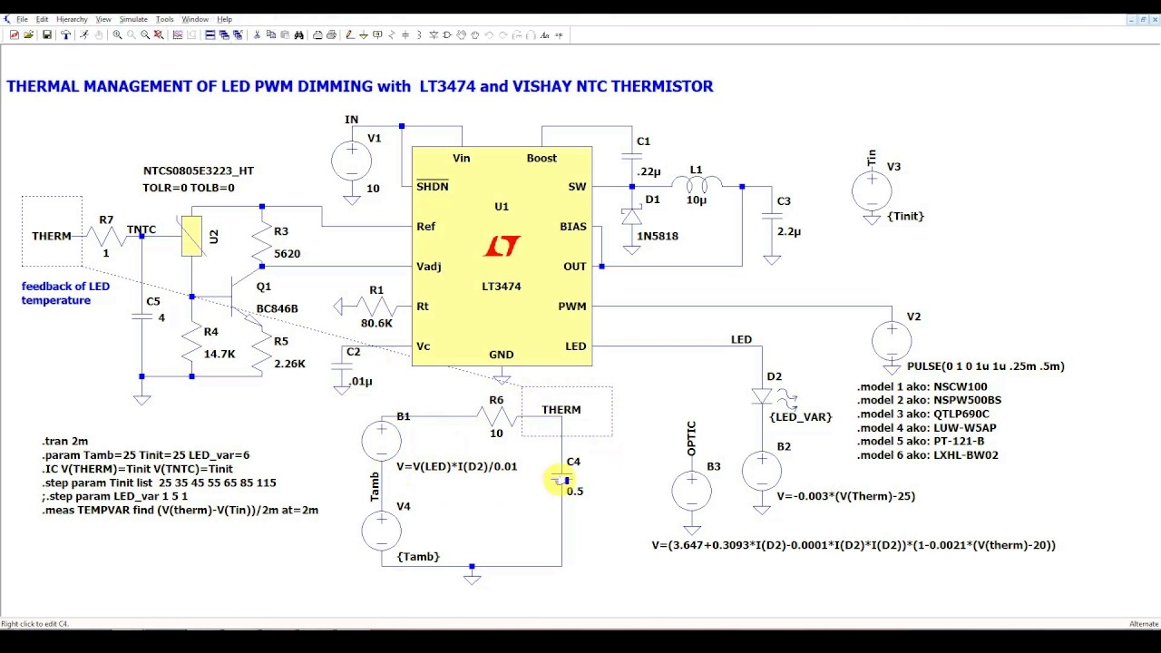Place a Diode on the schematic
Viewport: 1161px width, 653px height.
coord(434,34)
